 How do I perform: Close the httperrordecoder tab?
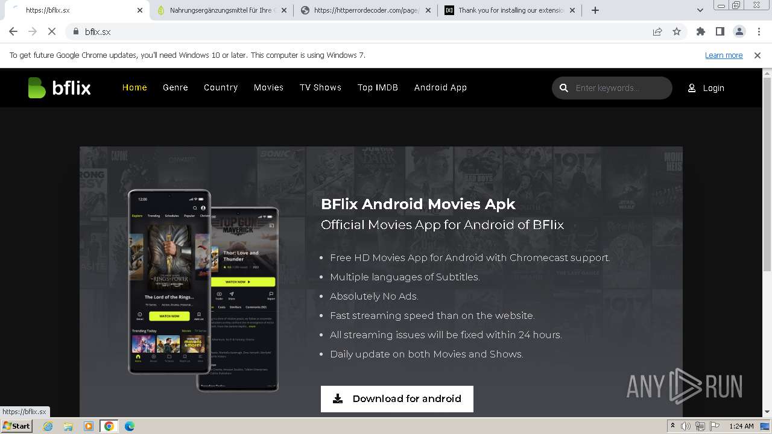pyautogui.click(x=428, y=10)
